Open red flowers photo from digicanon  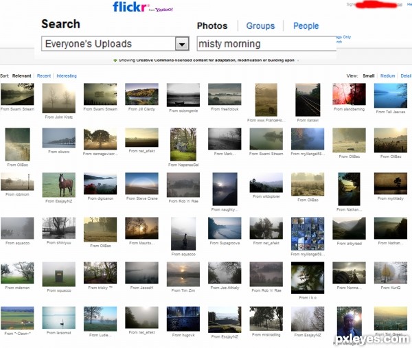click(100, 183)
